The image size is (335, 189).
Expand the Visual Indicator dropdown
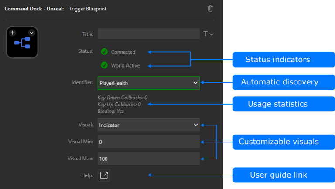(148, 125)
